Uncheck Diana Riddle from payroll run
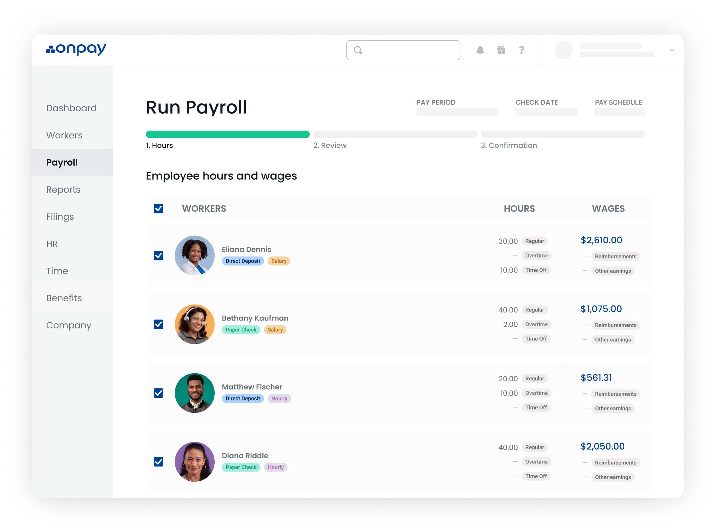Image resolution: width=720 pixels, height=531 pixels. pos(158,462)
